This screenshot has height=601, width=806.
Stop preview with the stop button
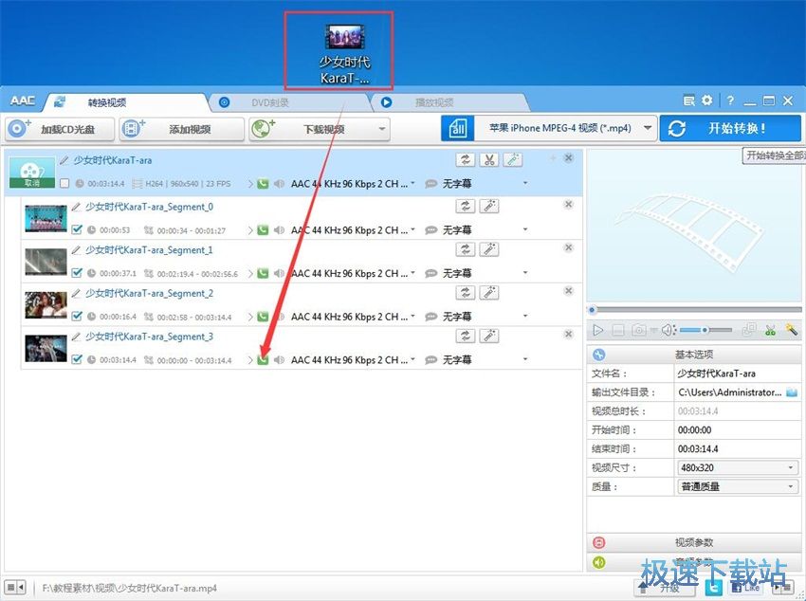[618, 330]
